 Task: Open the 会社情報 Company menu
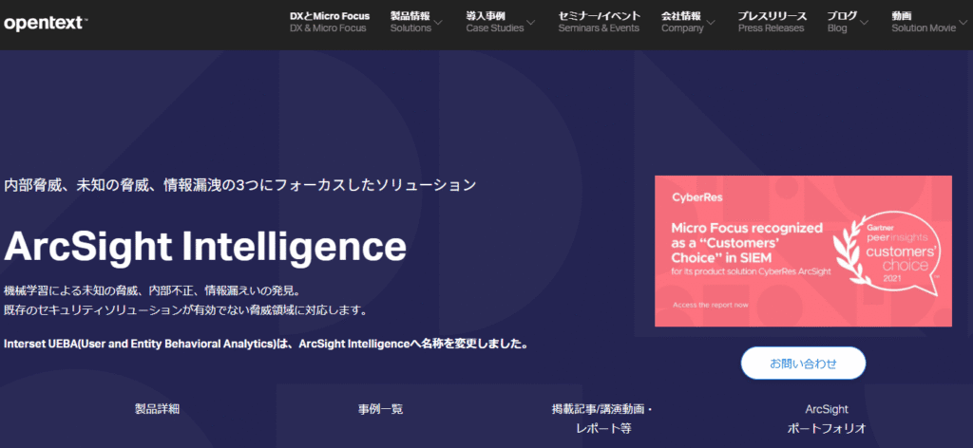[x=682, y=22]
